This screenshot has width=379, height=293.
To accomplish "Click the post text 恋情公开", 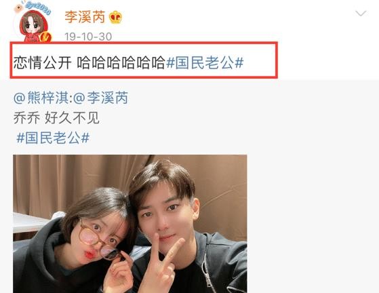I will pos(42,63).
